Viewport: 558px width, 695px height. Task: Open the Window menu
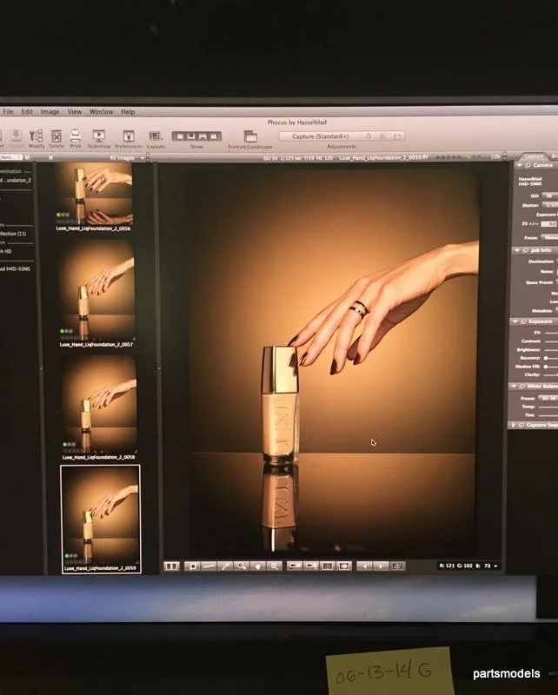(x=101, y=112)
